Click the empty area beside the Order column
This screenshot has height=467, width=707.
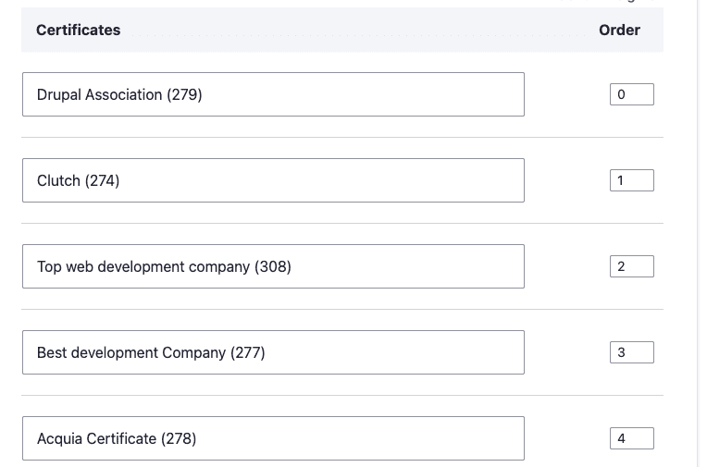(x=679, y=231)
